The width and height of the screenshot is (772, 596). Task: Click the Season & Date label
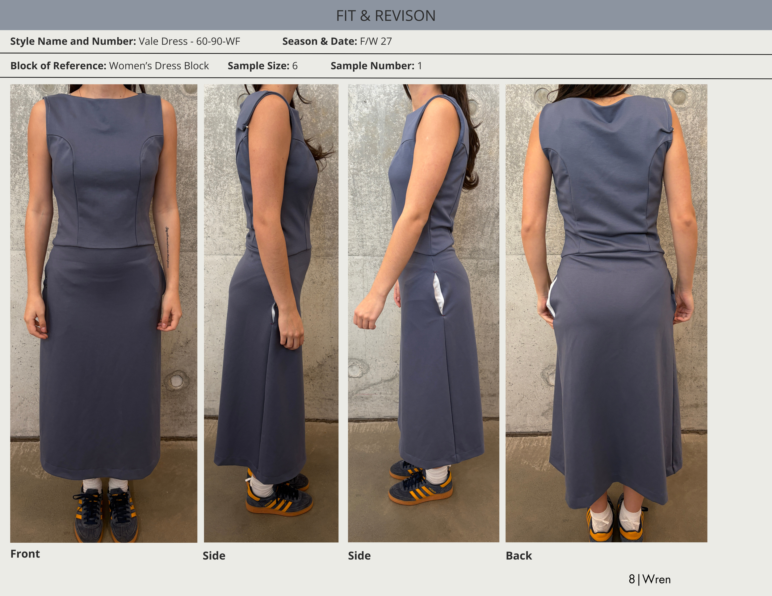[x=320, y=41]
